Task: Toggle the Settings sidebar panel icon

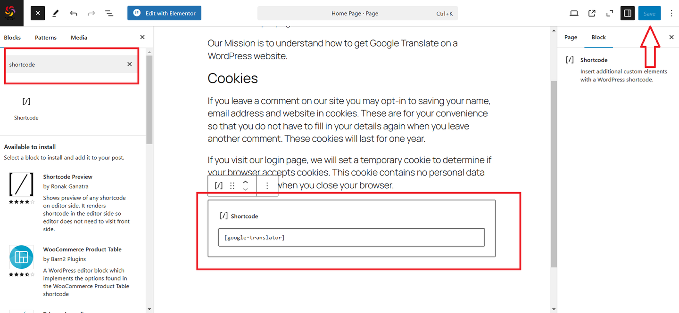Action: [x=627, y=13]
